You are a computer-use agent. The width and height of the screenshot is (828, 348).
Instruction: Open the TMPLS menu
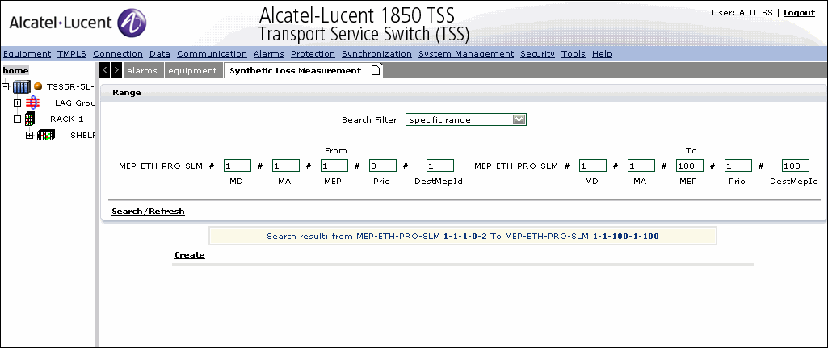[x=72, y=54]
